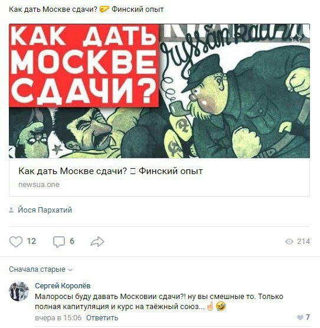Screen dimensions: 320x328
Task: Click the comment count 6
Action: pos(72,241)
